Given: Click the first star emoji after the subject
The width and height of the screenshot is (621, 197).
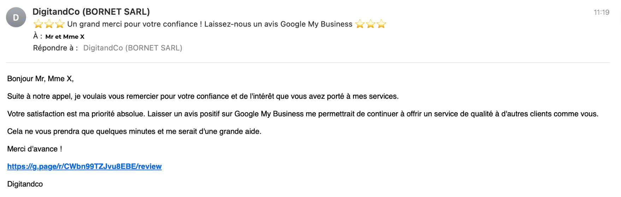Looking at the screenshot, I should tap(360, 24).
